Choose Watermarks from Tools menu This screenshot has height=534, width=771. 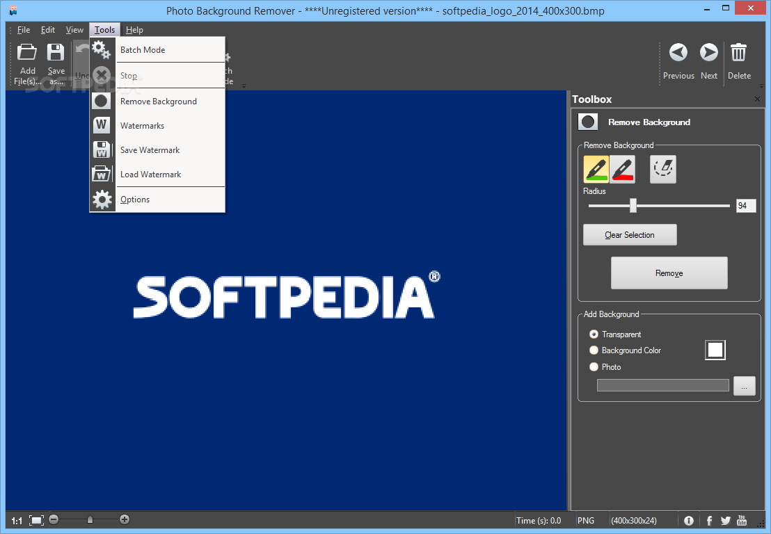click(157, 126)
